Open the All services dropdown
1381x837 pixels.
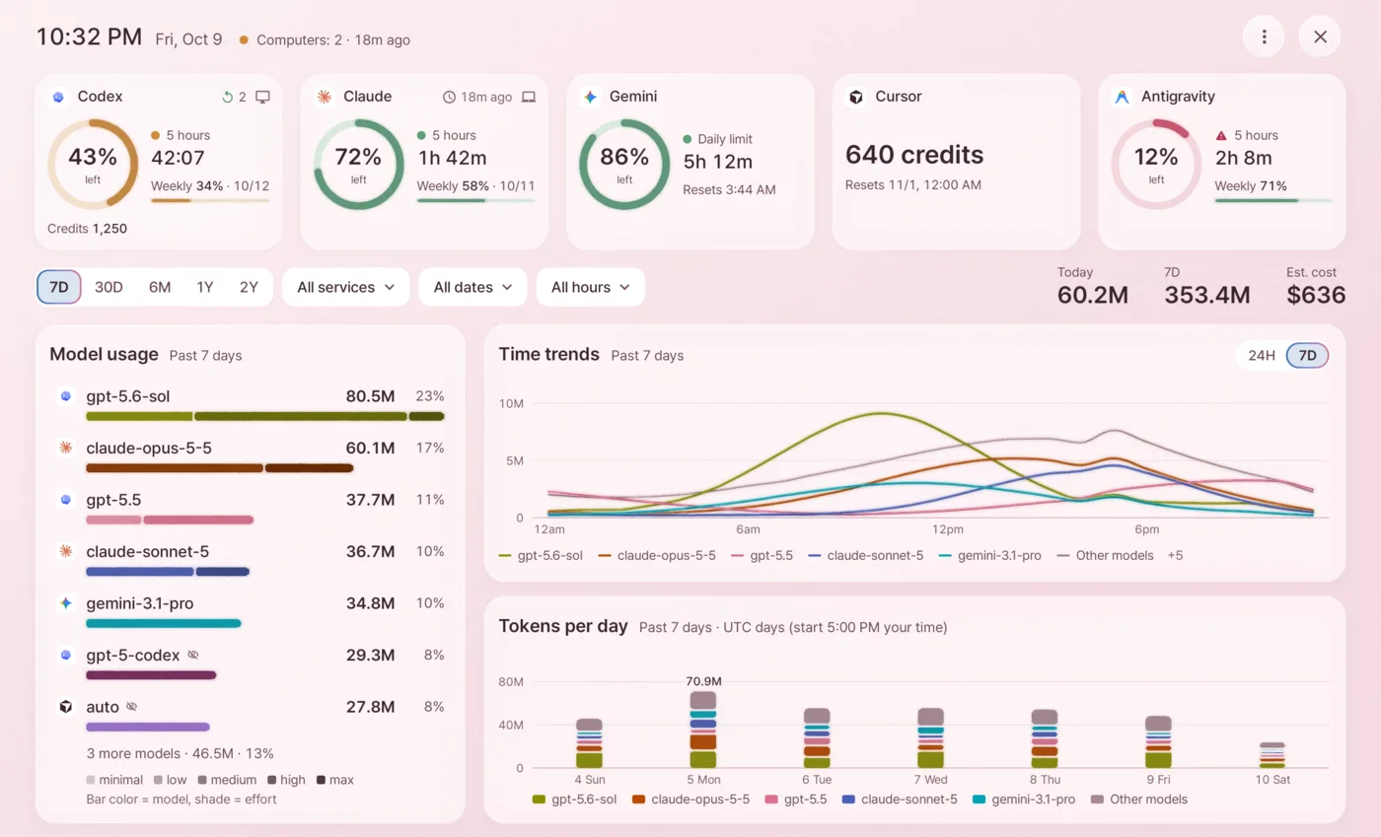(x=346, y=287)
